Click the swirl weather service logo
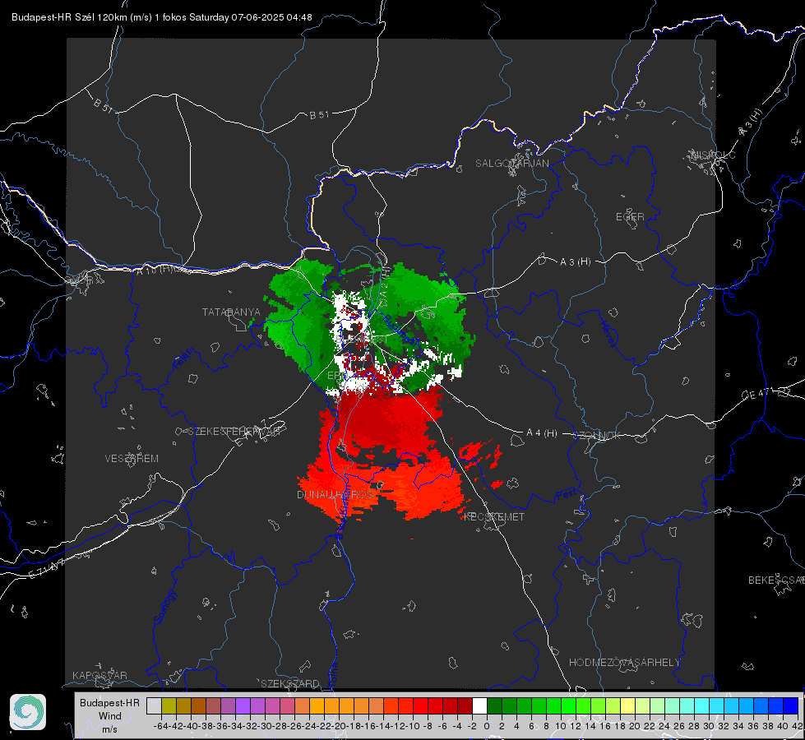Screen dimensions: 805x740 [x=28, y=712]
